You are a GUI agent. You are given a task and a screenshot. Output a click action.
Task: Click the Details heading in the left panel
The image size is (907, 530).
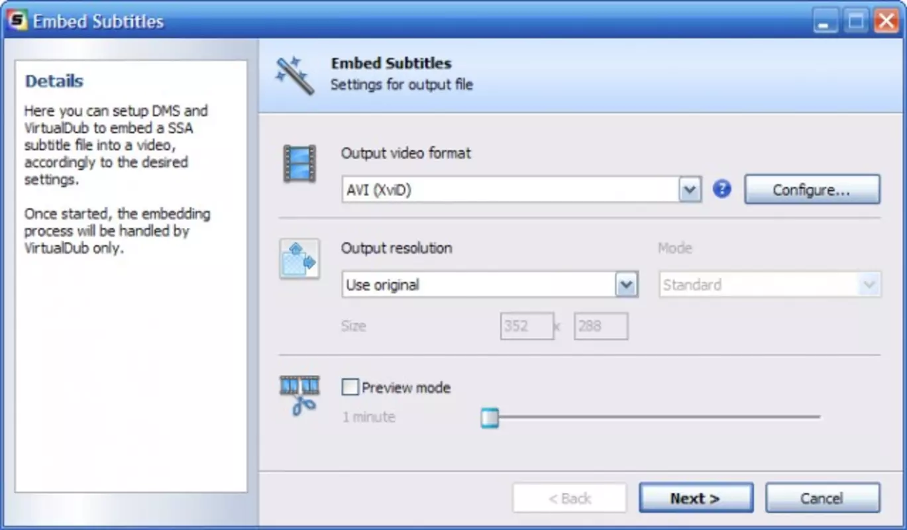[x=54, y=81]
